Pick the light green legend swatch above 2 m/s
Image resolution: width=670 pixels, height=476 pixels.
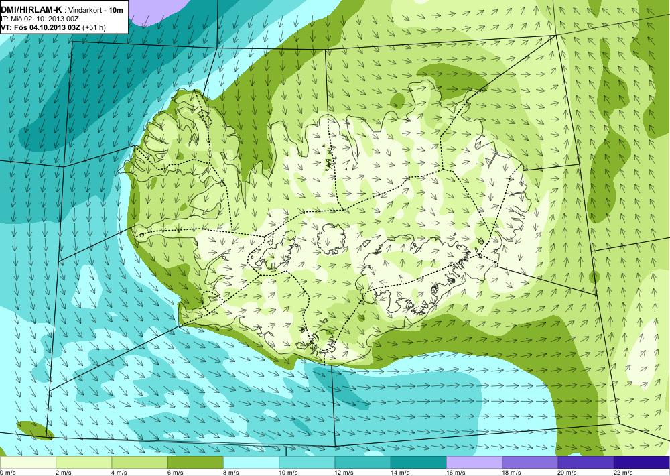[84, 463]
